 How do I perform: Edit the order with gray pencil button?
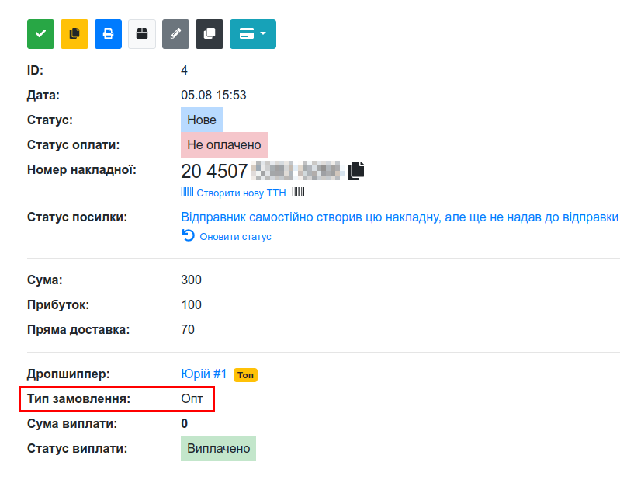coord(175,34)
